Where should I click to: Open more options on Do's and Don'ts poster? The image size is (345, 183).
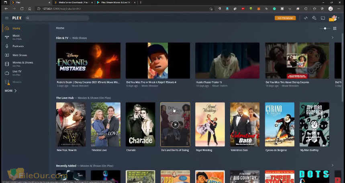pos(187,144)
